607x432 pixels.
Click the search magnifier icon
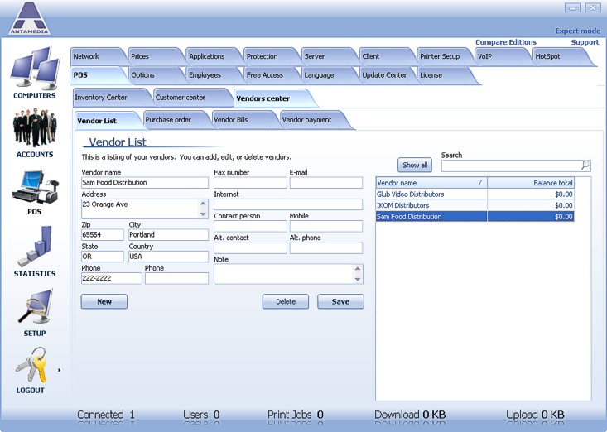point(585,166)
